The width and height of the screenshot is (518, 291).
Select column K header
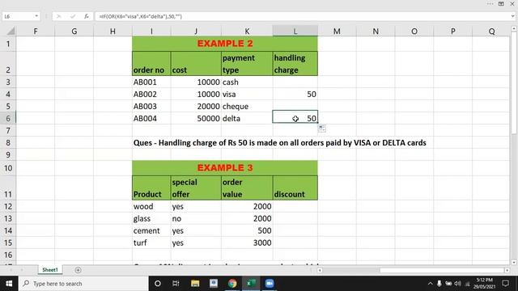tap(247, 32)
